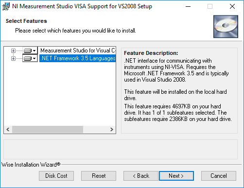Cancel the setup wizard

[219, 176]
